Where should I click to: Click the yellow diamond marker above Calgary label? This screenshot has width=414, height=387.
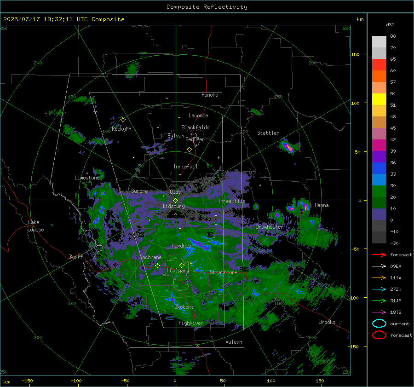[182, 265]
